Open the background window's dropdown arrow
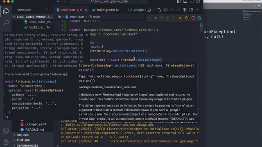The image size is (262, 147). [259, 6]
